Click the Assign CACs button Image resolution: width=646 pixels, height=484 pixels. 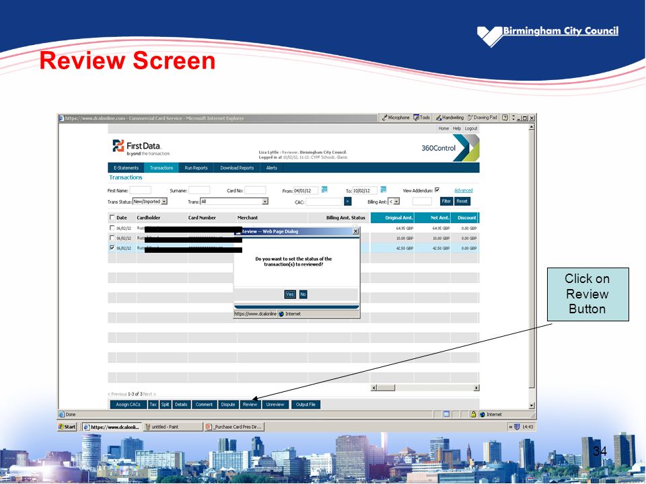tap(128, 405)
